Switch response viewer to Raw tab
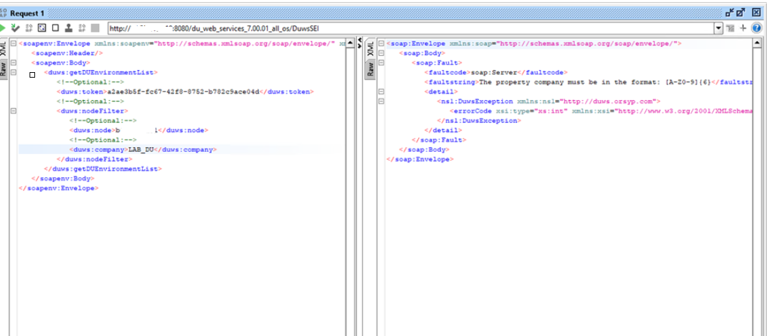The width and height of the screenshot is (775, 336). tap(371, 69)
